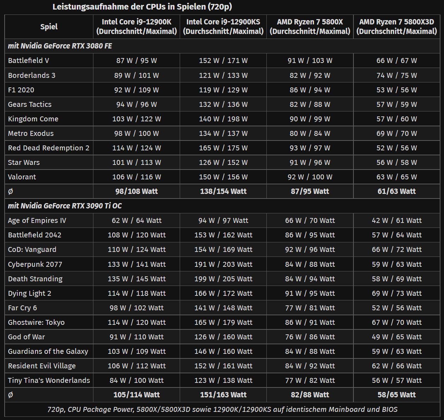
Task: Select the 'Death Stranding' row label
Action: (35, 279)
